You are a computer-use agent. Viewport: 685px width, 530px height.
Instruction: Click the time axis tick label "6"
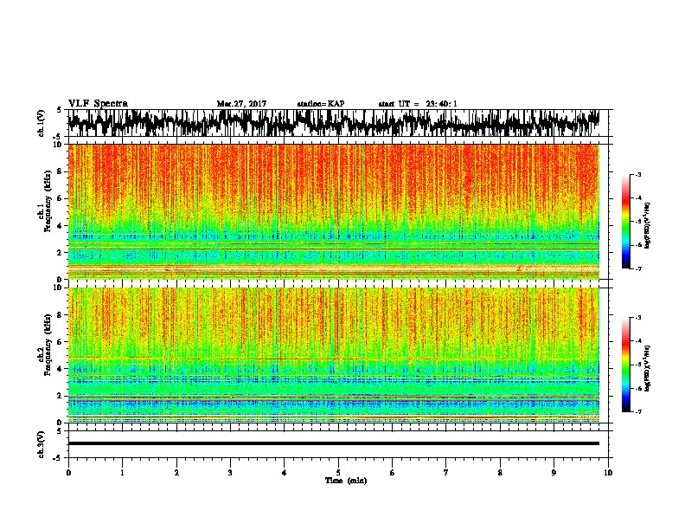tap(393, 473)
